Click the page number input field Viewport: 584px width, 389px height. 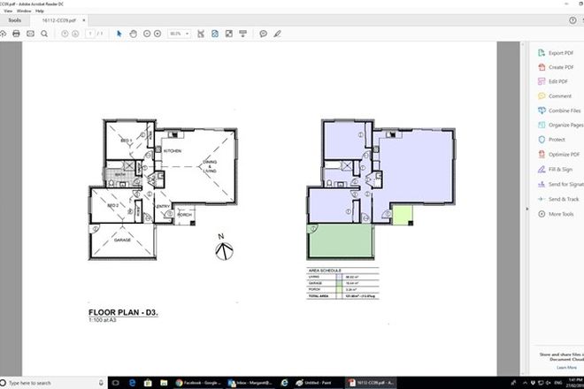point(89,33)
